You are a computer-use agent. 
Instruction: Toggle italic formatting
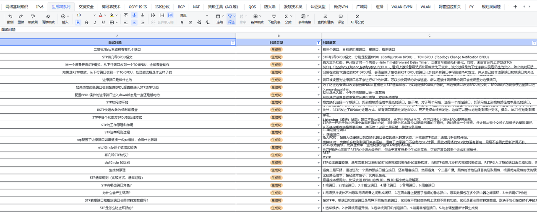[96, 23]
